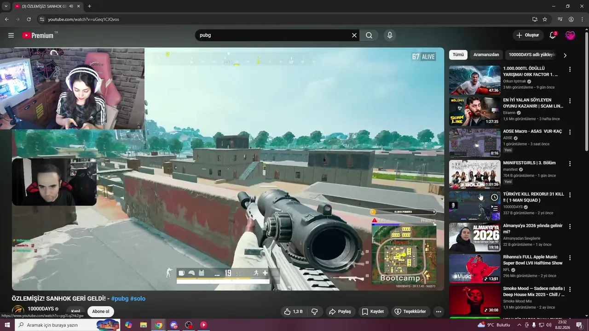
Task: Open File Explorer from the taskbar
Action: pos(143,325)
